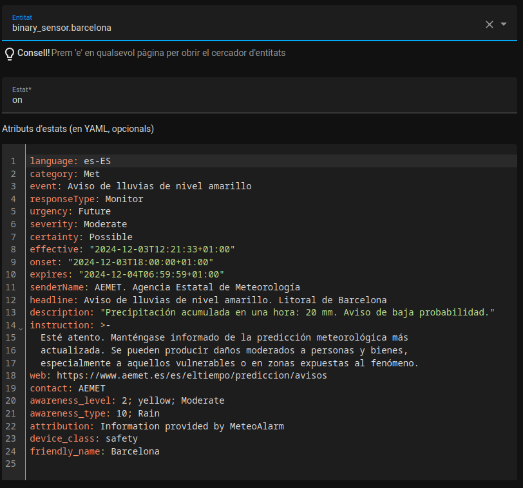This screenshot has width=523, height=488.
Task: Click the aemet.es URL in the web line
Action: click(191, 375)
